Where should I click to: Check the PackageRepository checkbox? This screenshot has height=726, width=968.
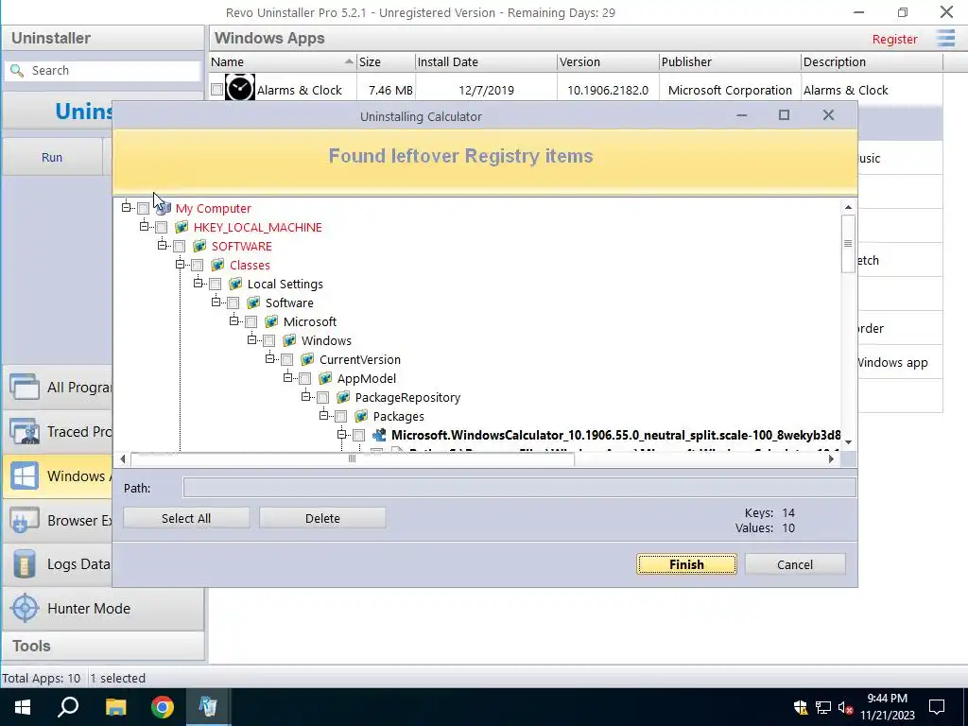tap(322, 398)
